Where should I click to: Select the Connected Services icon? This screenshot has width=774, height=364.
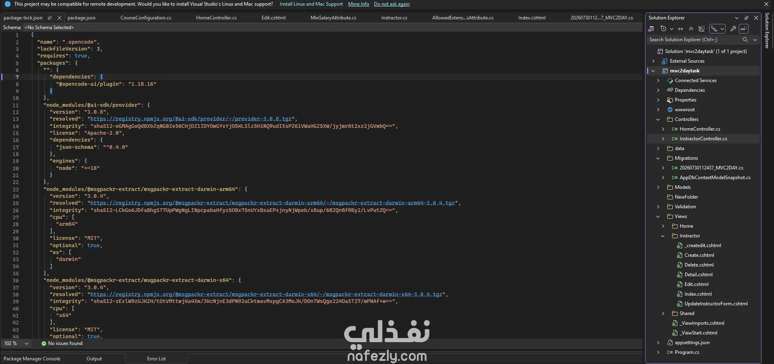670,80
